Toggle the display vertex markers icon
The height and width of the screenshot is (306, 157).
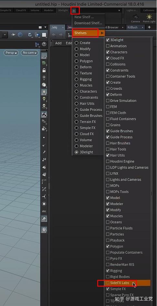click(44, 189)
